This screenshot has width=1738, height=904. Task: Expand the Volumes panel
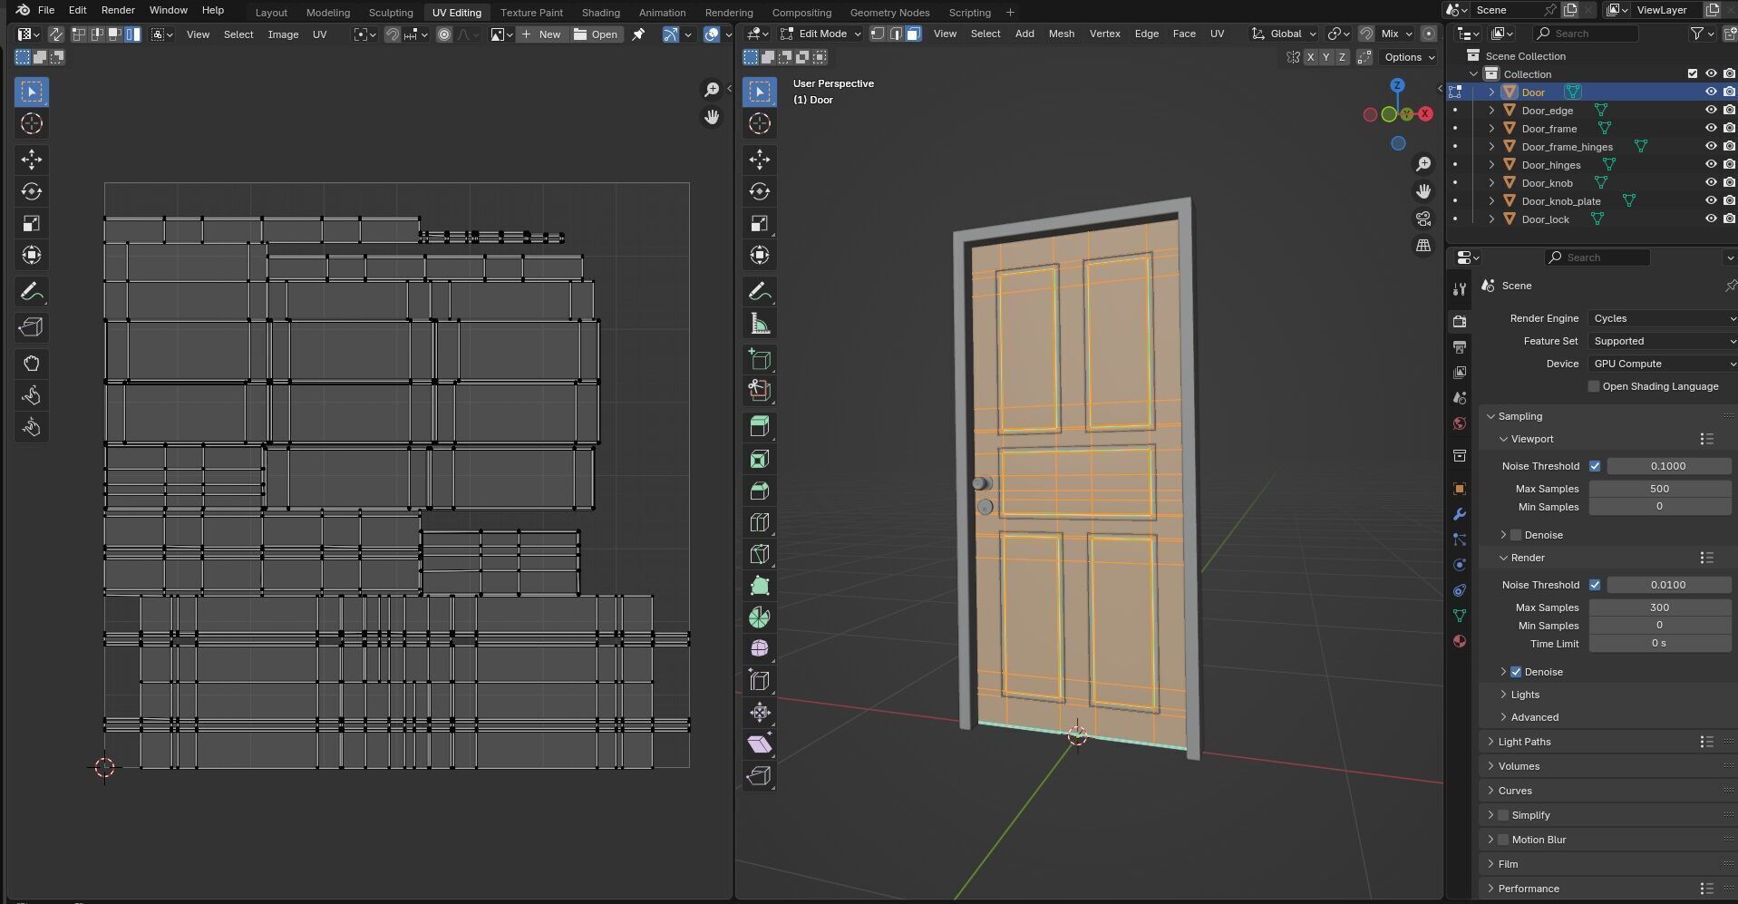(1490, 766)
